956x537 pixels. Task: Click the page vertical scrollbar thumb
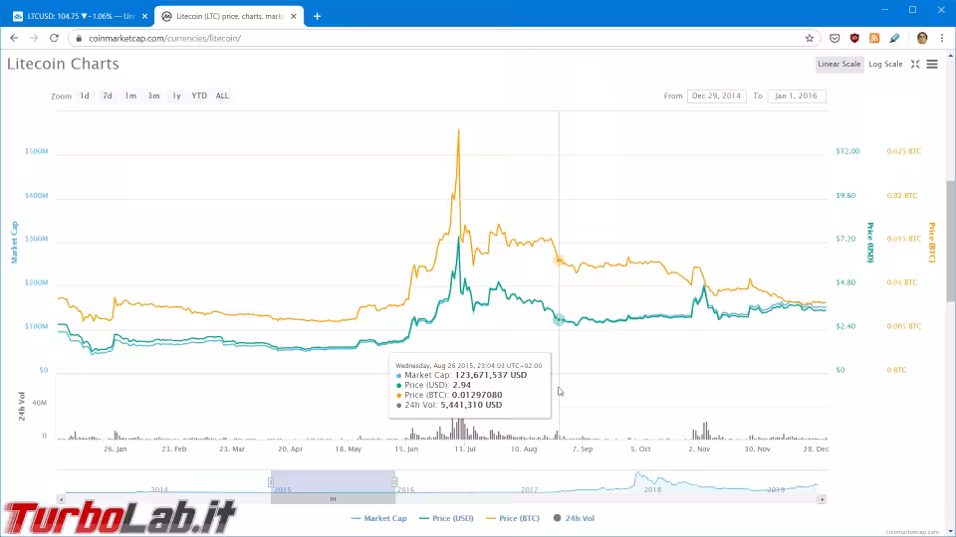click(950, 241)
